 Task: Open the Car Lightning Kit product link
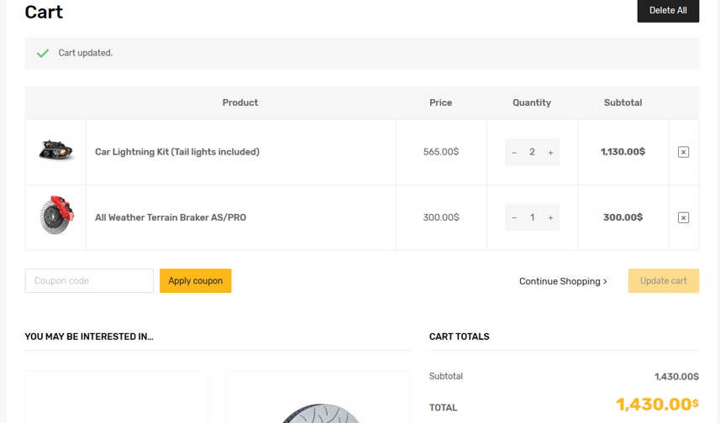coord(177,152)
